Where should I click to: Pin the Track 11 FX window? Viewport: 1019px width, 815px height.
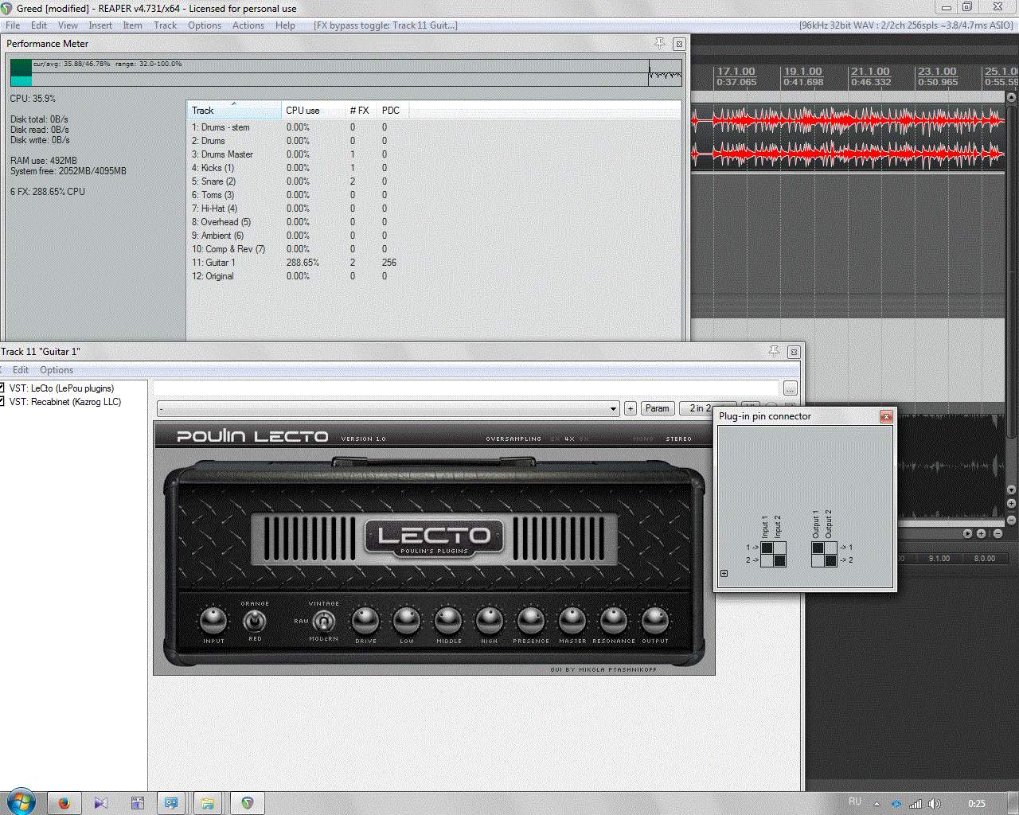[x=774, y=351]
